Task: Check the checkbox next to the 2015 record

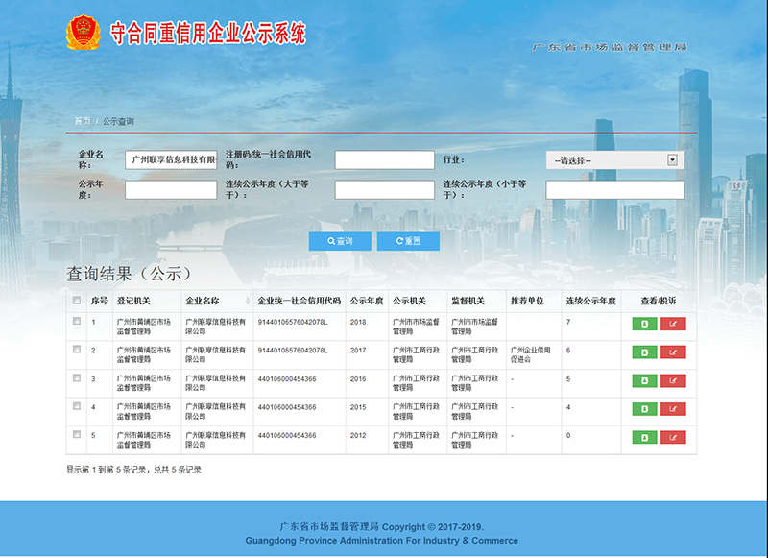Action: tap(78, 404)
